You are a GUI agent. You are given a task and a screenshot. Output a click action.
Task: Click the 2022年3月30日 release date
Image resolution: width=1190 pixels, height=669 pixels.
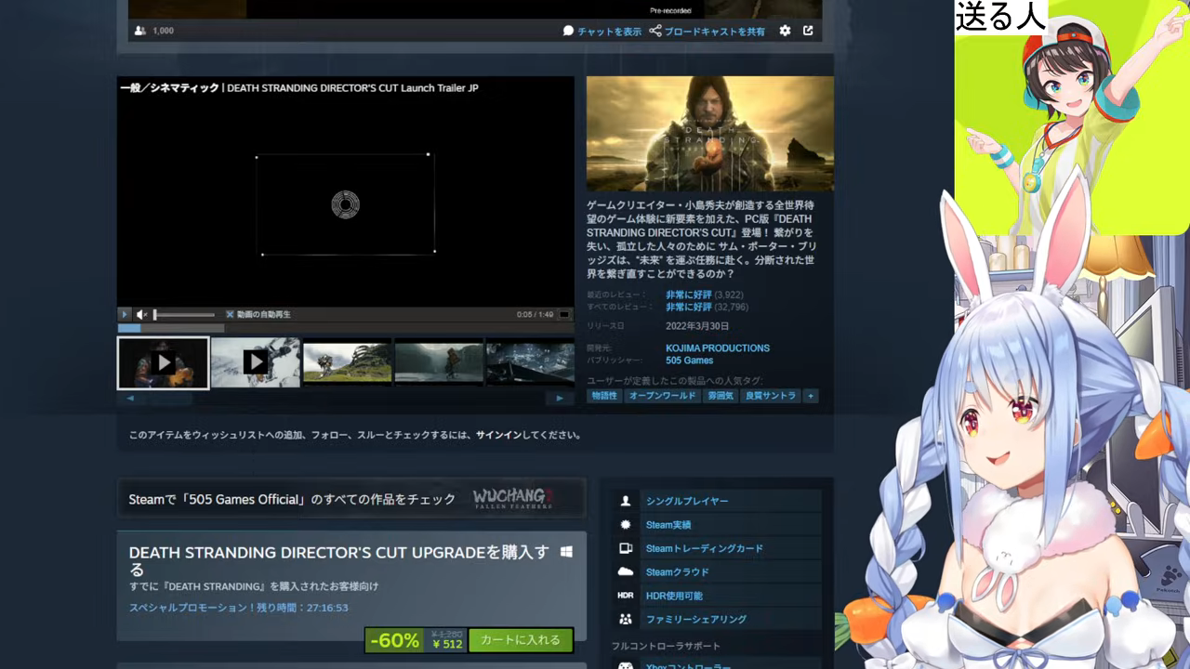(x=697, y=327)
